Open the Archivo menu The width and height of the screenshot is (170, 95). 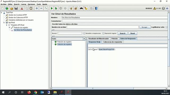[x=3, y=4]
